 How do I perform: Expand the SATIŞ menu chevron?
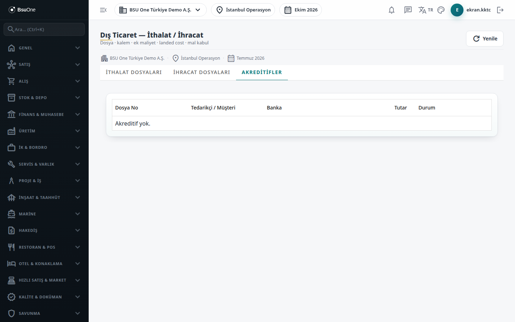[x=78, y=64]
